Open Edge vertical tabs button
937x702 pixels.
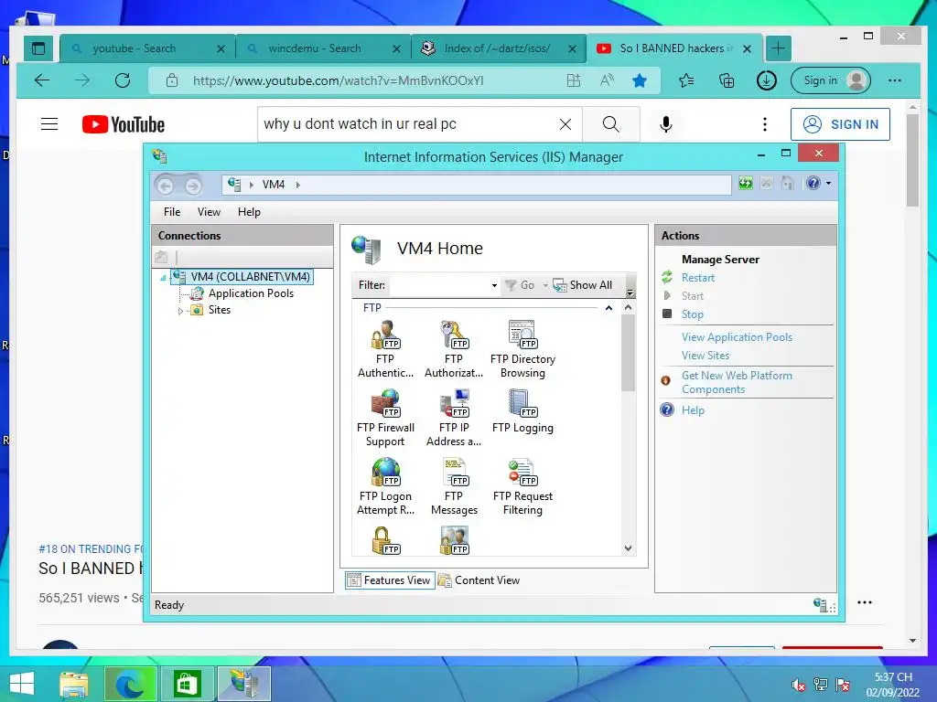click(38, 48)
